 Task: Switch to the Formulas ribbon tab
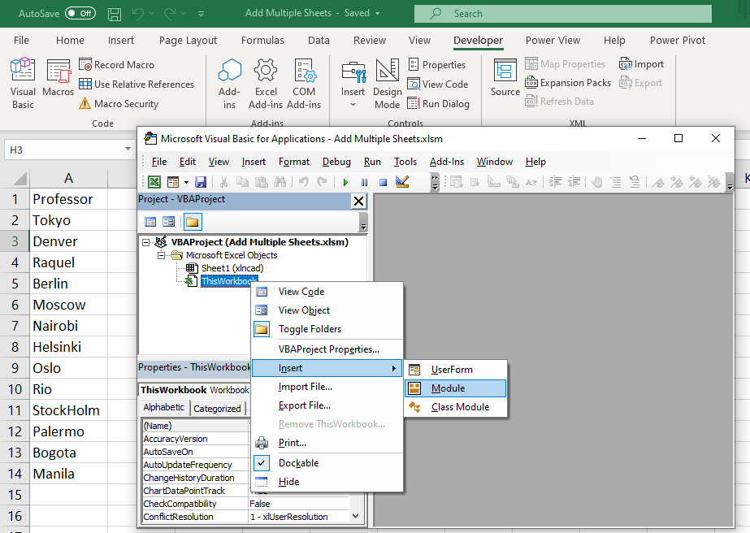[262, 40]
